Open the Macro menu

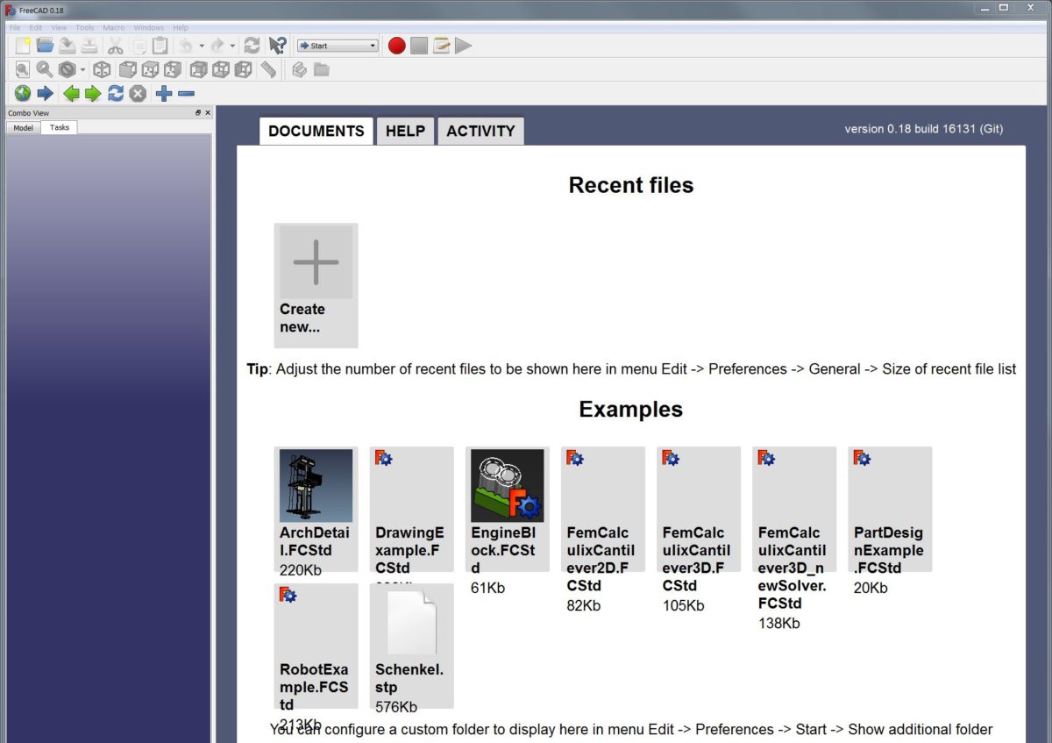114,28
